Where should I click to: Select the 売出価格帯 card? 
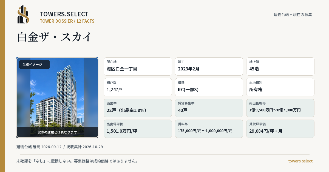click(x=280, y=108)
